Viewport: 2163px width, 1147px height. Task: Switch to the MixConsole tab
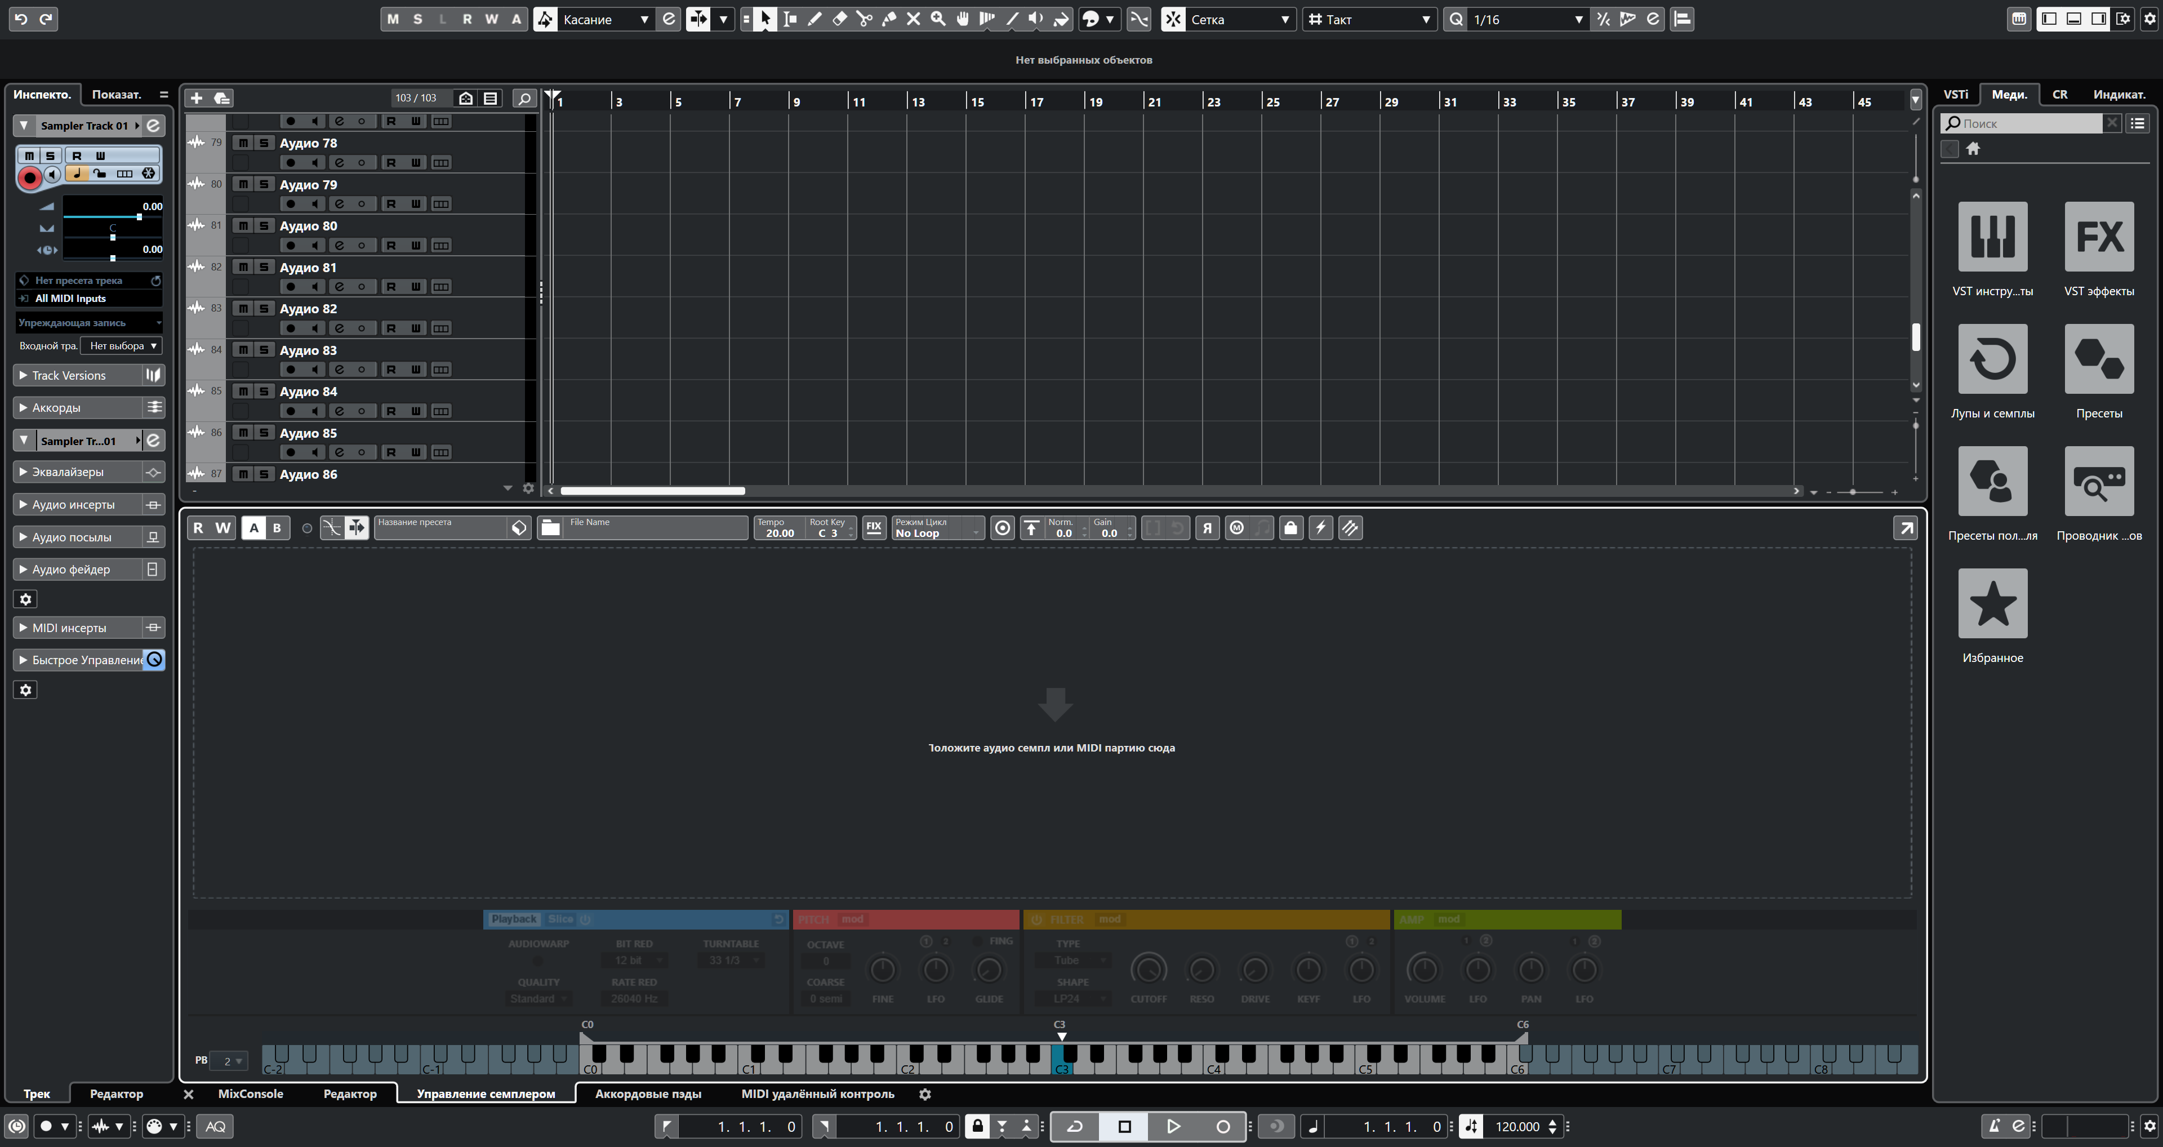click(250, 1093)
